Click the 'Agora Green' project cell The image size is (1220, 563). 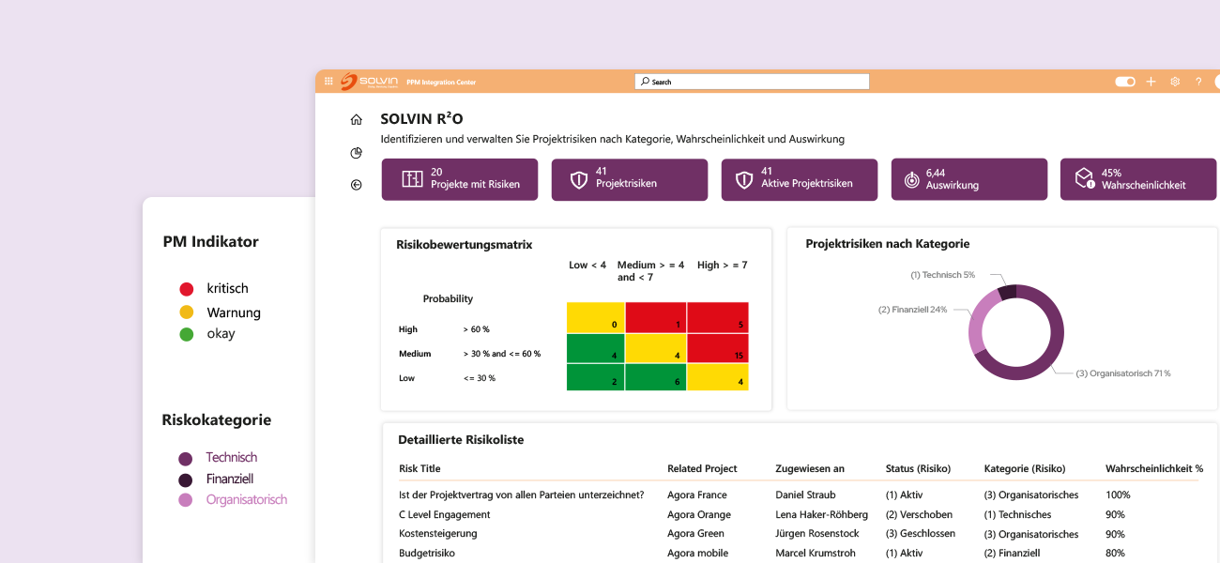pyautogui.click(x=695, y=534)
